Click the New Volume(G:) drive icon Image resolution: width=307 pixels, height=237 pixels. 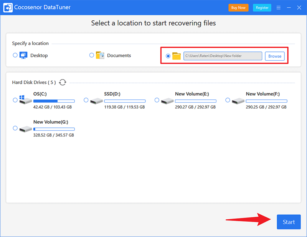pos(25,129)
